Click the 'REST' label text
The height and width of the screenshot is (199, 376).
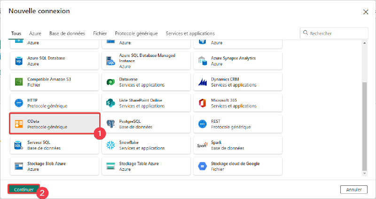[216, 121]
